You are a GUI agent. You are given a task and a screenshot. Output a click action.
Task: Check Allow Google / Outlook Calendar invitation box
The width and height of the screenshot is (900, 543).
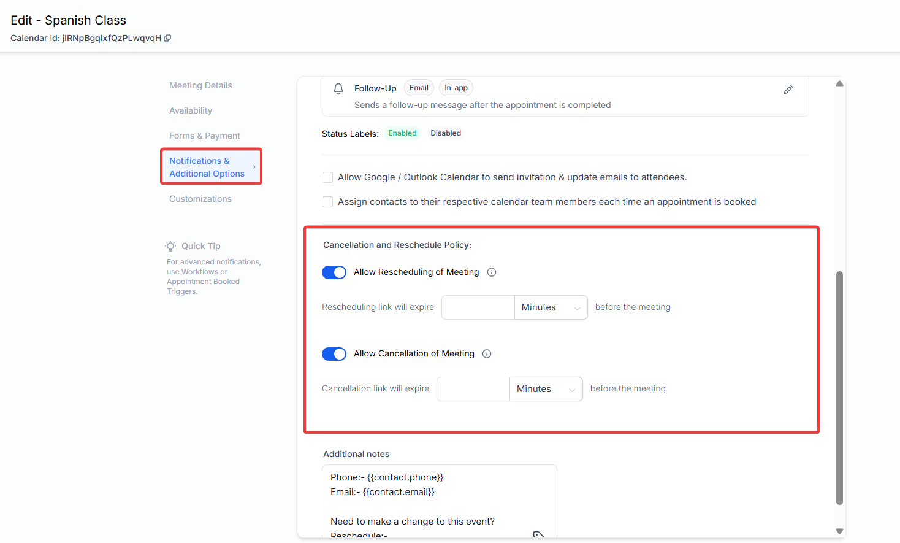[x=327, y=177]
